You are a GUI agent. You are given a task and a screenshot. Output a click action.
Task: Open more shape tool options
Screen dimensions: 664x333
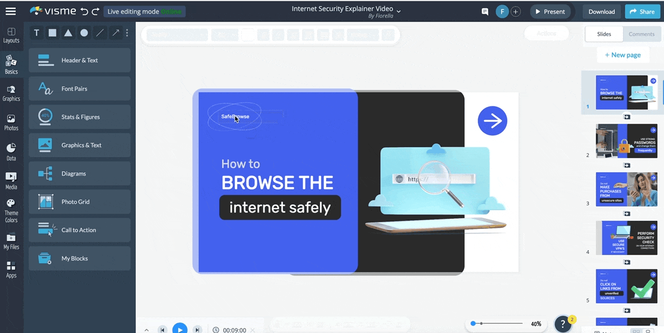[127, 33]
